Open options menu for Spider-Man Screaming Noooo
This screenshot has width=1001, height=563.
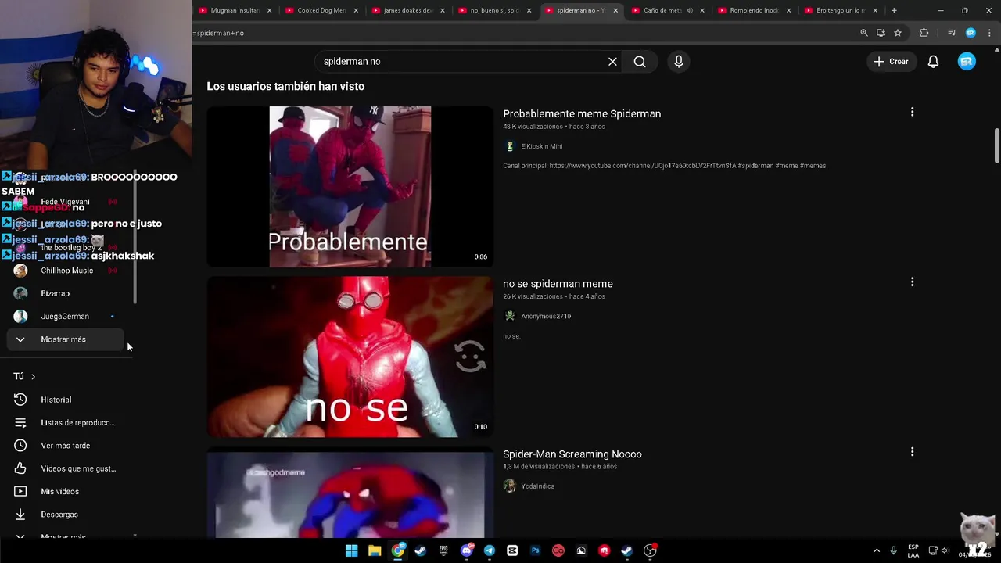(912, 452)
